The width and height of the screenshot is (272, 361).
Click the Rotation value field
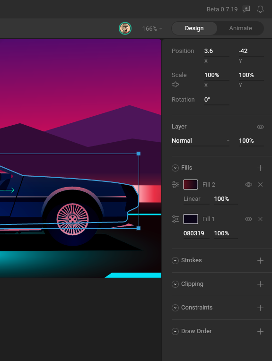(x=217, y=100)
